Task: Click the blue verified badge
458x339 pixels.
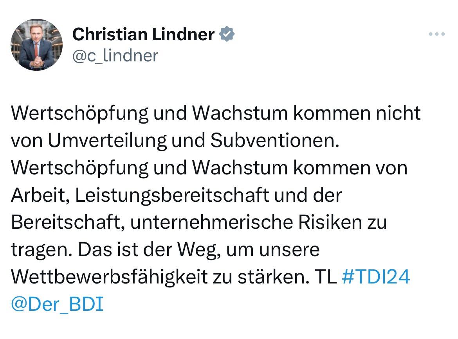Action: (x=227, y=35)
